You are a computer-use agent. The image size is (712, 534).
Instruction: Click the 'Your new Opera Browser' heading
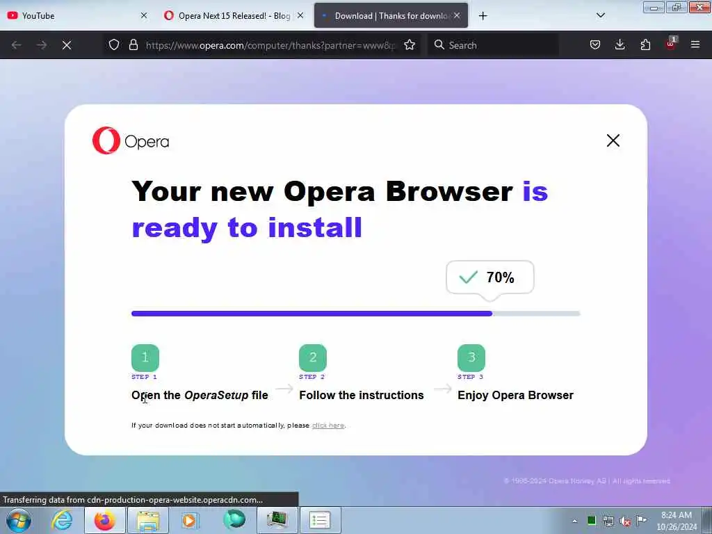coord(339,209)
